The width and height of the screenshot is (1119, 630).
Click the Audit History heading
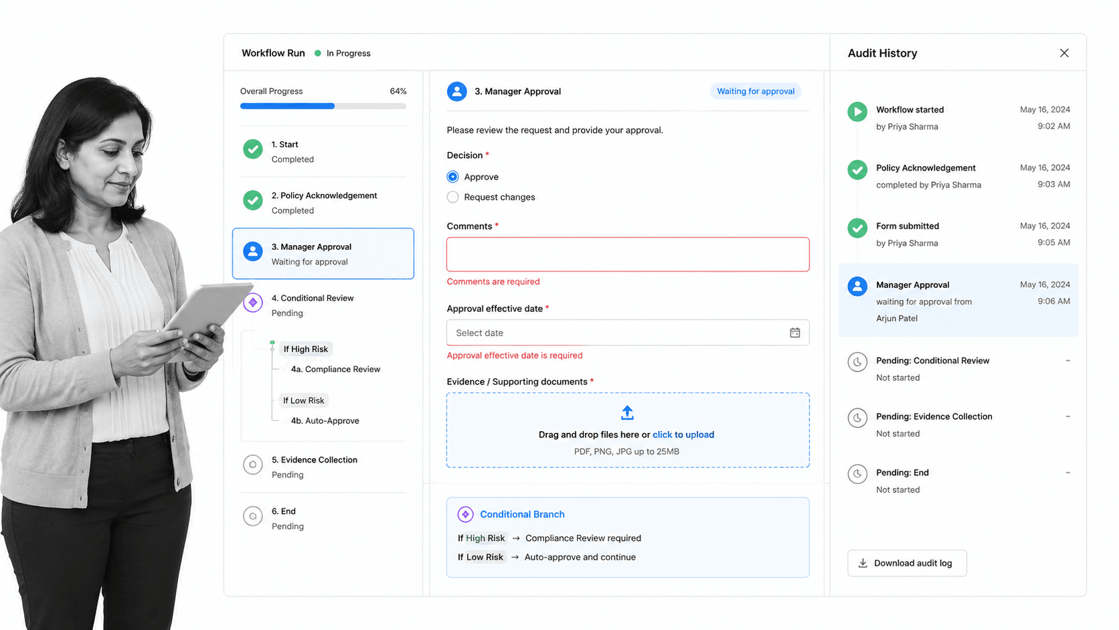click(883, 53)
